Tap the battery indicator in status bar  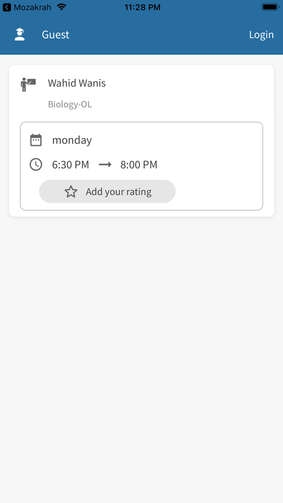270,7
